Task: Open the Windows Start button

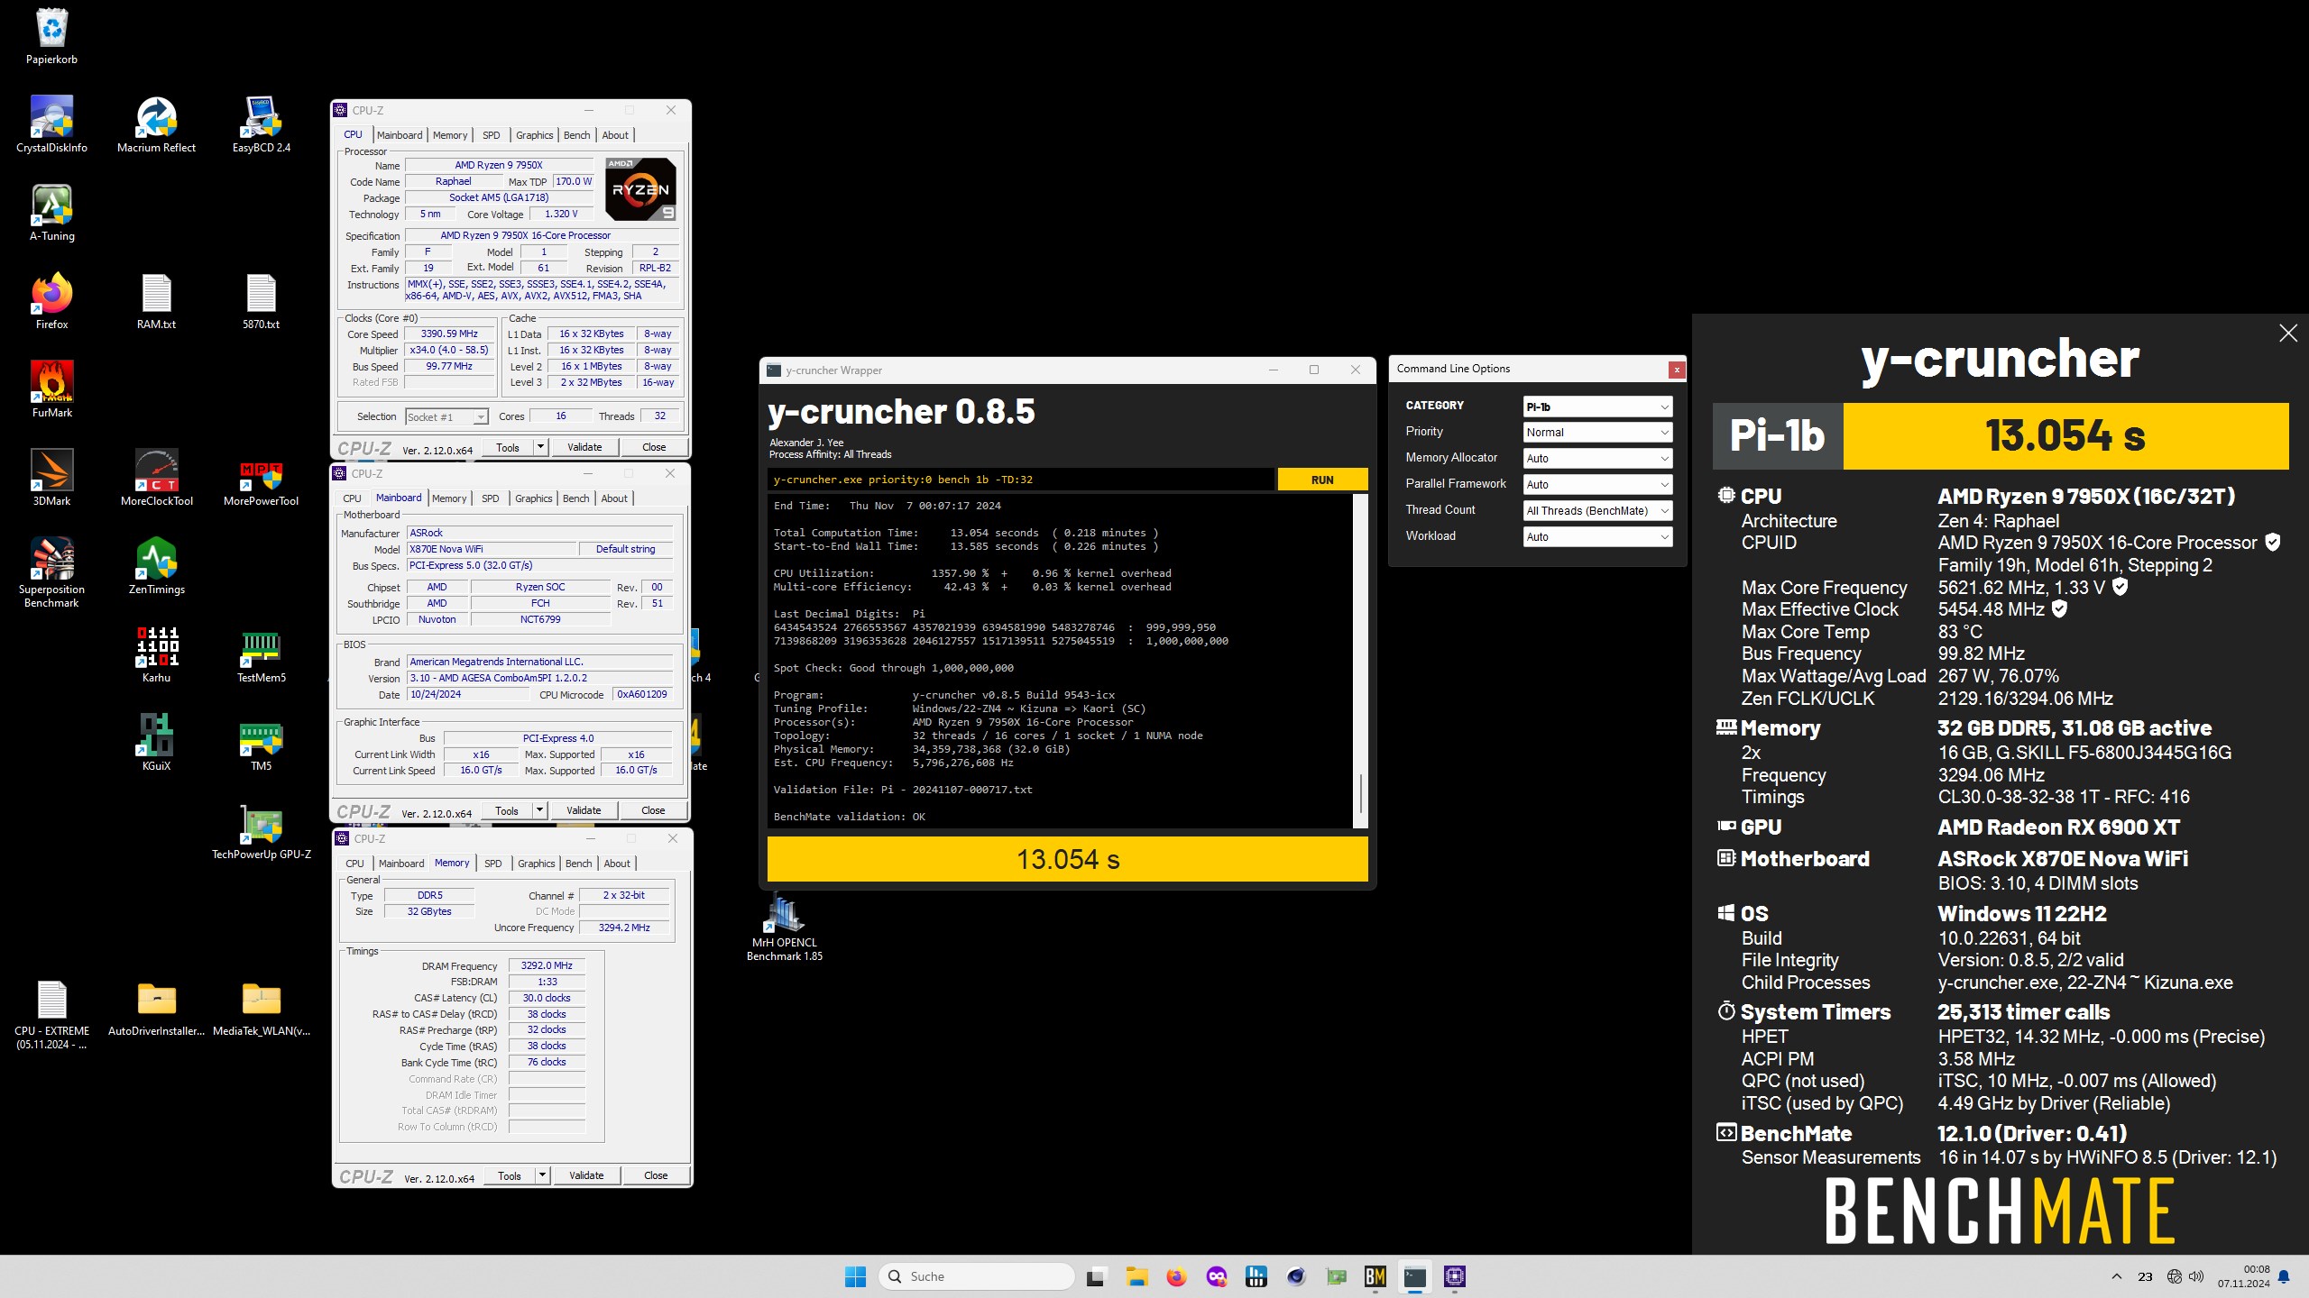Action: 855,1276
